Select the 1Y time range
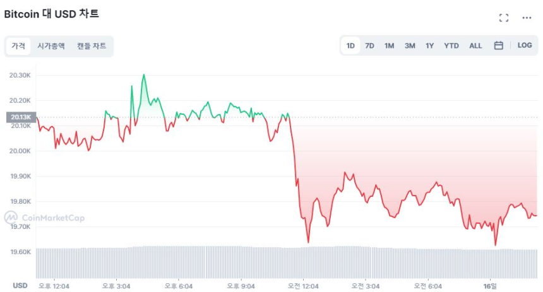 [x=429, y=45]
